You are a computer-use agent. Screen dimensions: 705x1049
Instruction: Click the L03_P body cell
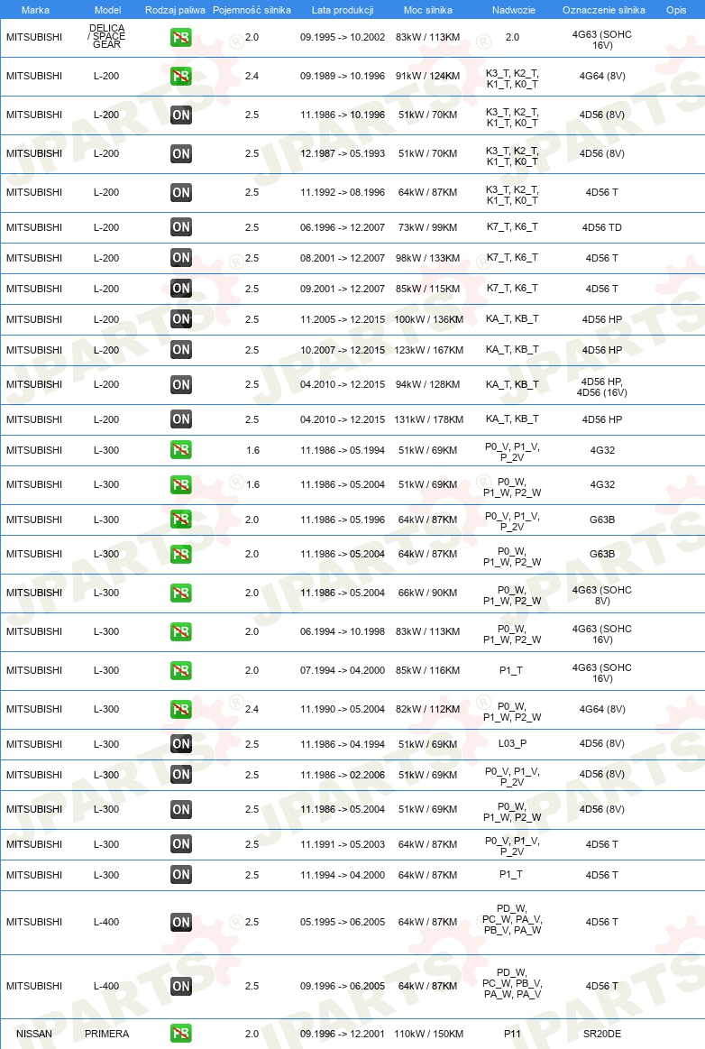pyautogui.click(x=512, y=743)
